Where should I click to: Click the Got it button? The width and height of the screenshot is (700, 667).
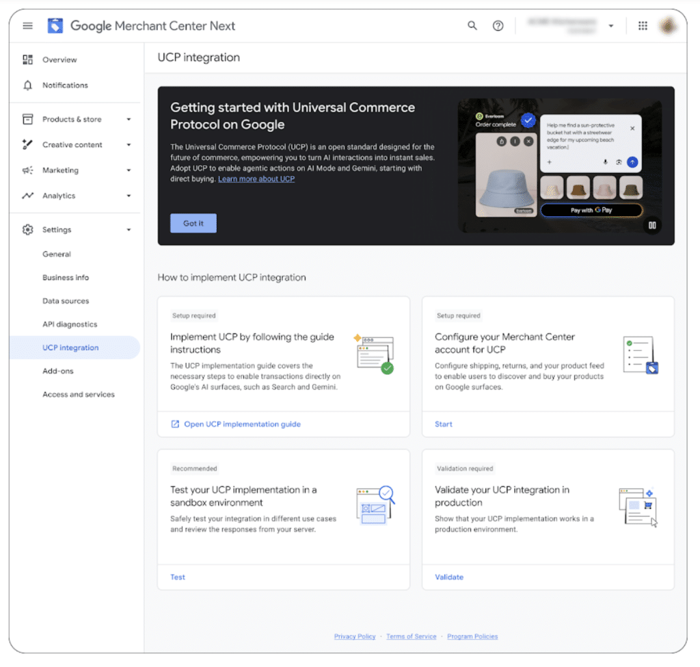tap(193, 223)
